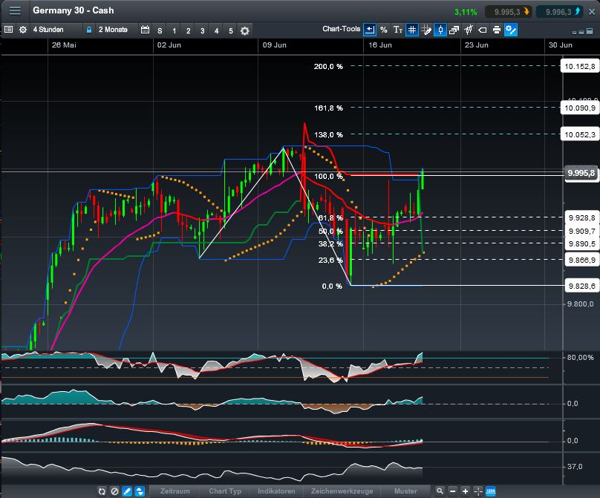The image size is (600, 498).
Task: Expand the Indikatoren menu
Action: click(276, 491)
